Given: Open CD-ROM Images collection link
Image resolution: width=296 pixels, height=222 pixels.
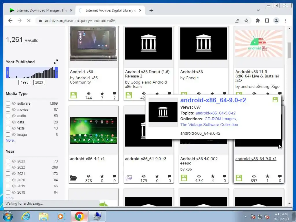Looking at the screenshot, I should click(x=221, y=119).
